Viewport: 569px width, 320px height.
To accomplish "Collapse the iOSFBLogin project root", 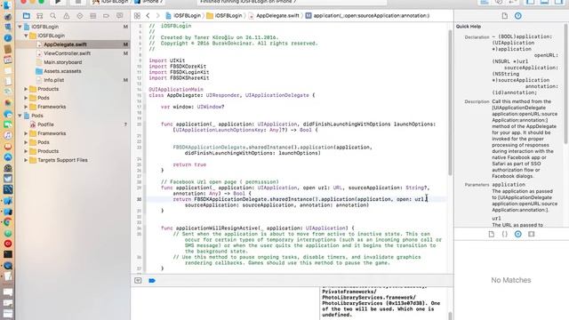I will 20,27.
